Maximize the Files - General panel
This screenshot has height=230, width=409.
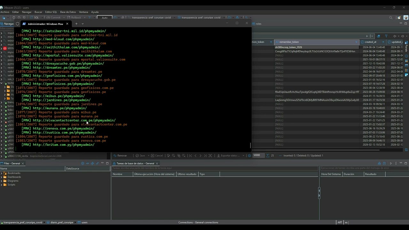[107, 163]
